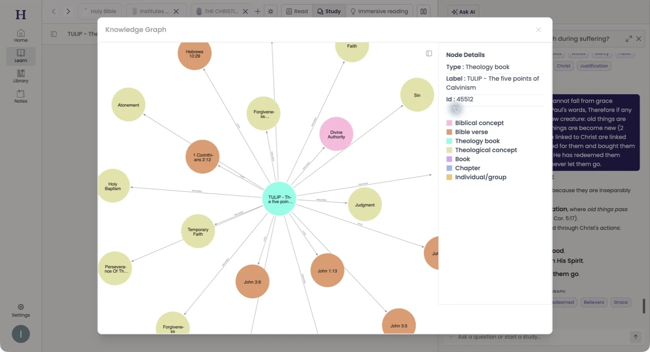Select the central TULIP node
650x352 pixels.
(x=279, y=199)
